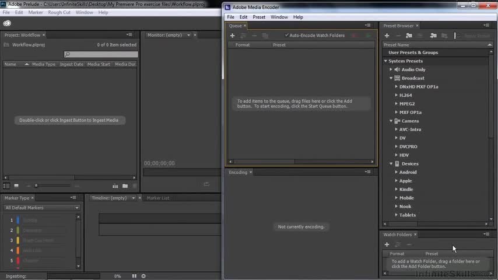Open Queue panel options menu
Viewport: 498px width, 280px height.
[x=368, y=26]
